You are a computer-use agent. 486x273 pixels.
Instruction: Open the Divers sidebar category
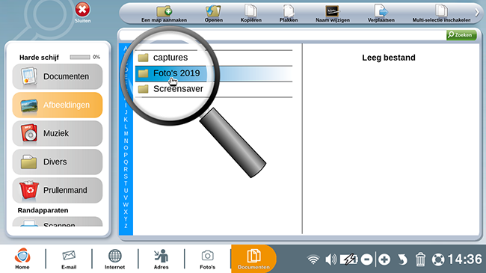tap(58, 162)
